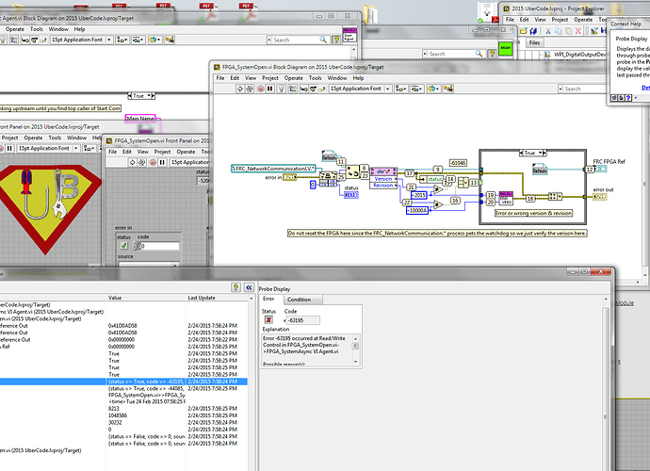Image resolution: width=650 pixels, height=471 pixels.
Task: Toggle Retain Wire Values in FPGA_SystemOpen Block Diagram
Action: click(x=293, y=89)
